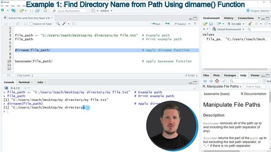271x152 pixels.
Task: Click the open existing file folder icon
Action: click(x=21, y=11)
